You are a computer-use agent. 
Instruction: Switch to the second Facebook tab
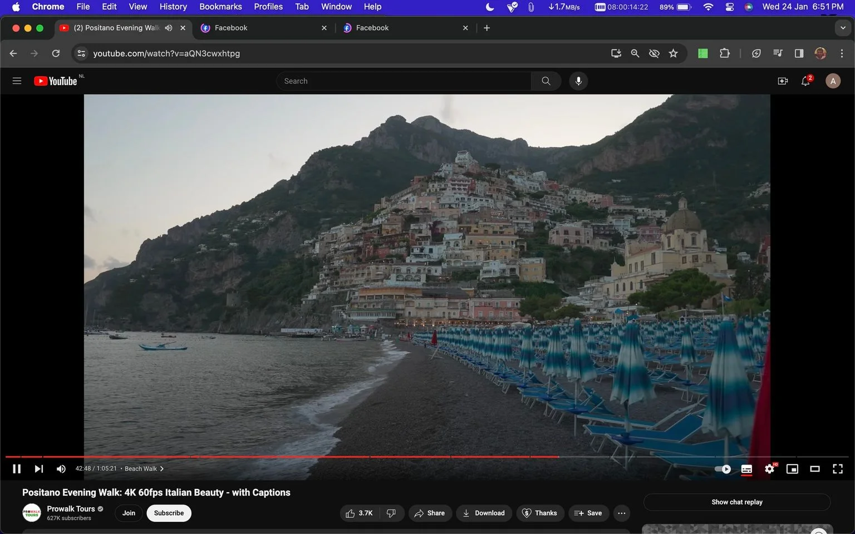(x=405, y=28)
